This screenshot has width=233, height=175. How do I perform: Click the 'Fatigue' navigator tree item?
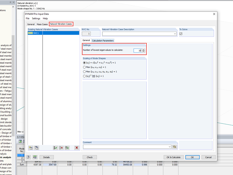(x=6, y=91)
